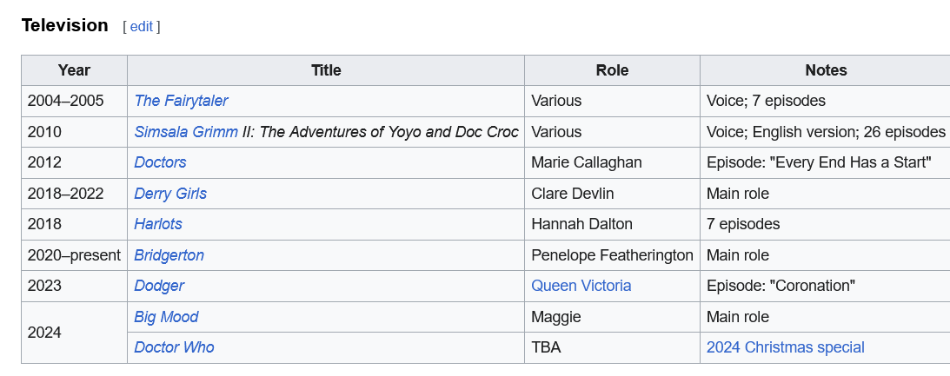
Task: Open The Fairytaler link
Action: click(x=181, y=101)
